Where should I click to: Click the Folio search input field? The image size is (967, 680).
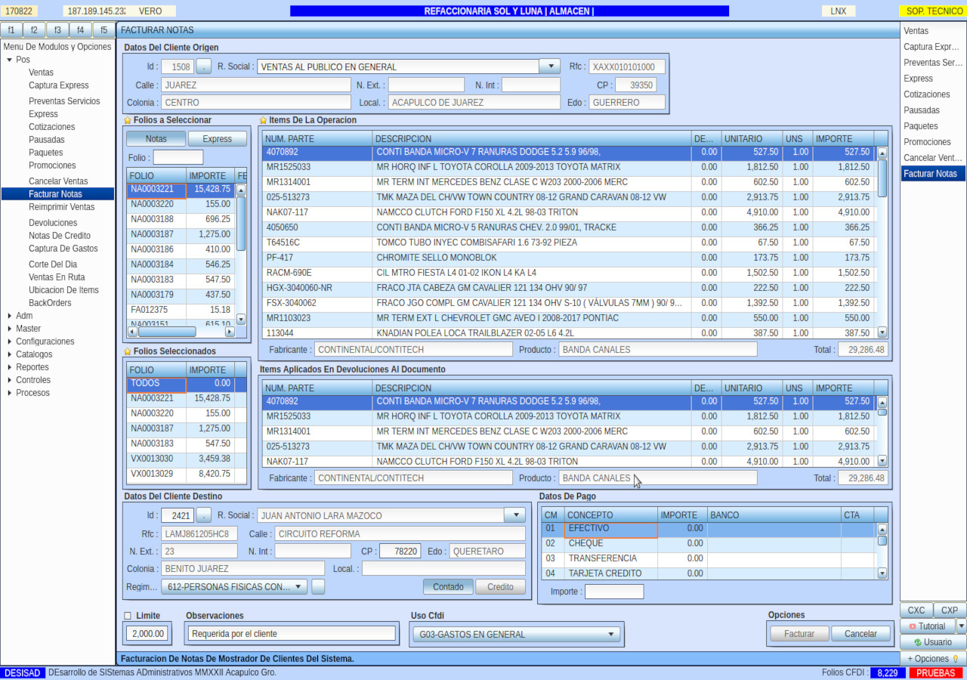(x=178, y=157)
